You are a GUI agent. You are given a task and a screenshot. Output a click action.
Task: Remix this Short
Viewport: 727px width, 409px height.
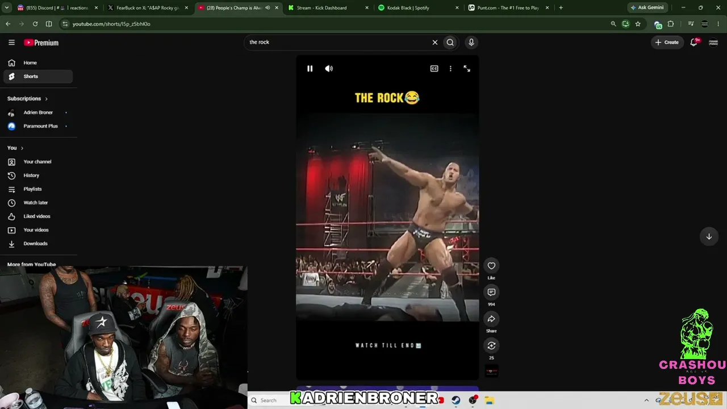point(491,345)
